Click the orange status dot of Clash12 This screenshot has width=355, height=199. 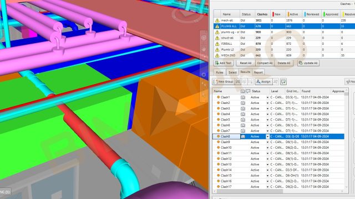(x=218, y=159)
